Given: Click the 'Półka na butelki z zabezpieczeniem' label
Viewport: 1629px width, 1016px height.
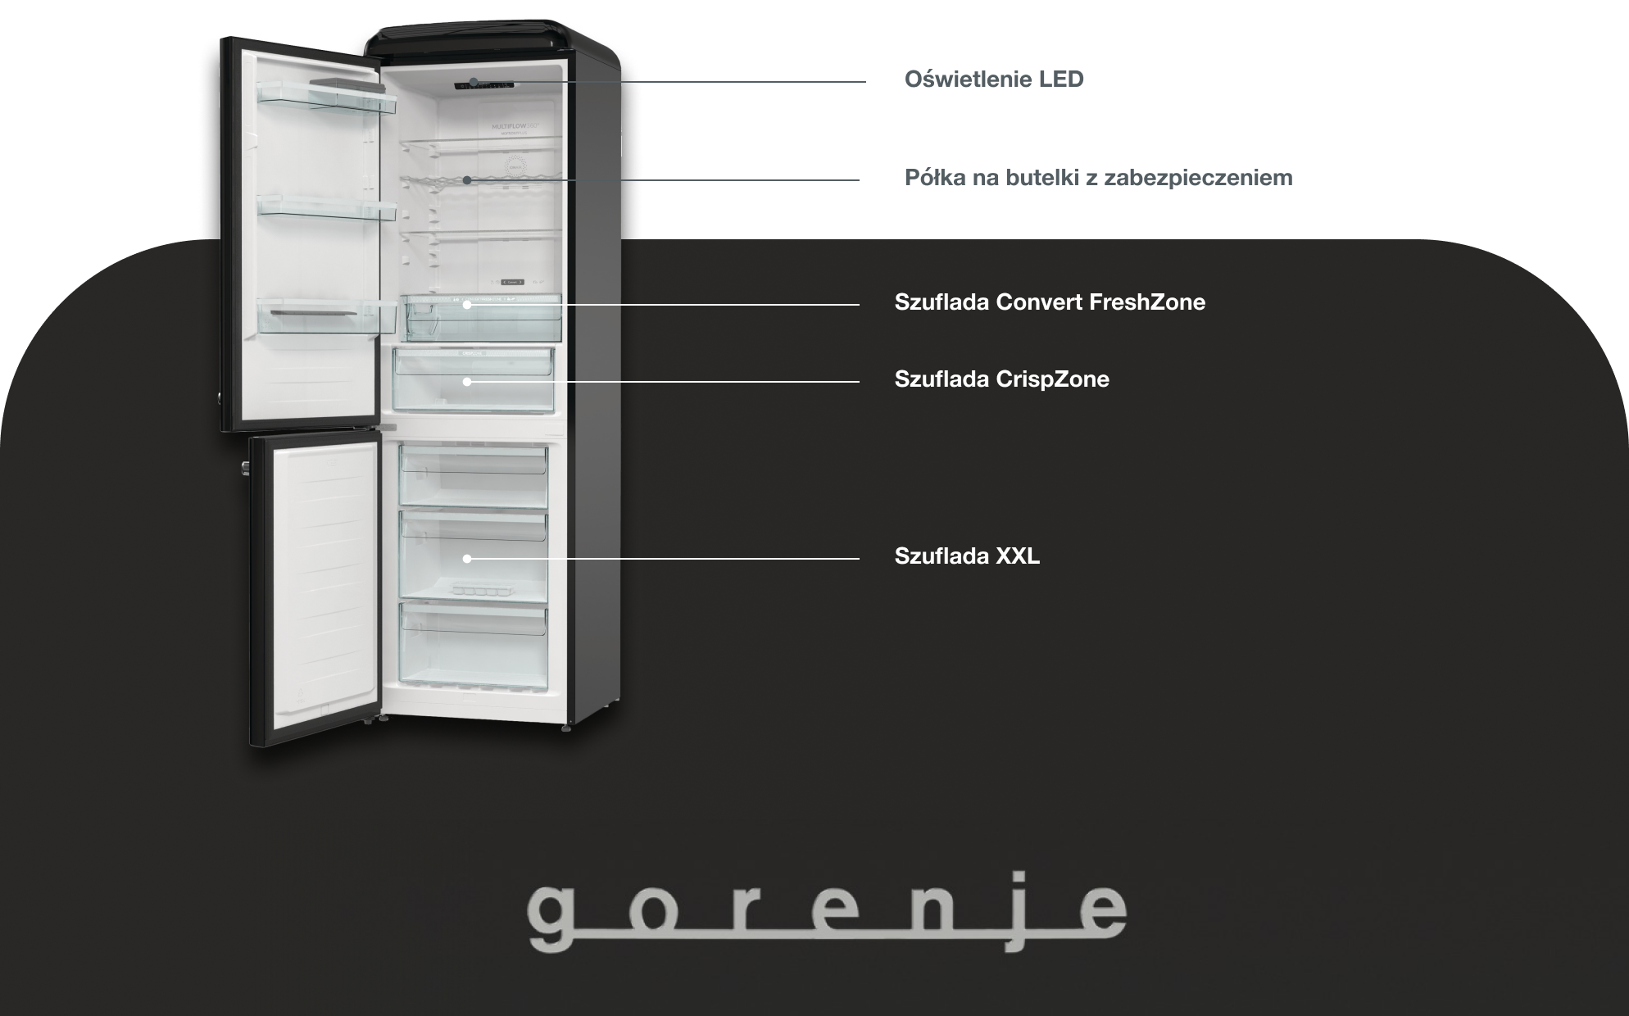Looking at the screenshot, I should click(1098, 178).
